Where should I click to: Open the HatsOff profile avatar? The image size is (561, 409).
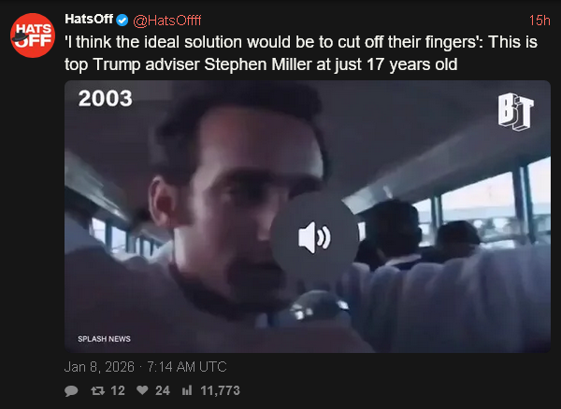click(33, 35)
